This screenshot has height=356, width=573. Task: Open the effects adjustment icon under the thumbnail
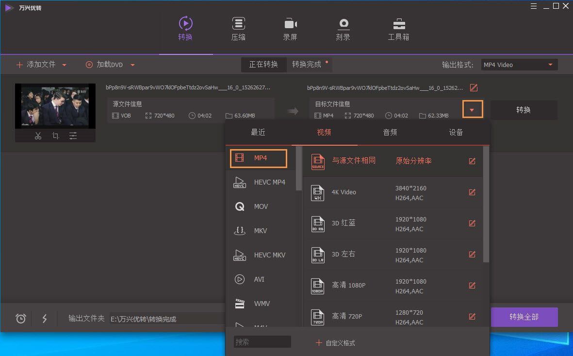pos(73,136)
